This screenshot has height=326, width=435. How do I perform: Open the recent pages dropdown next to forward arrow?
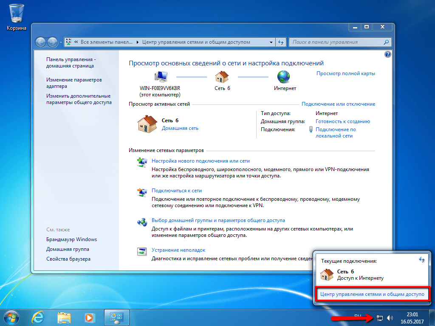[x=60, y=42]
